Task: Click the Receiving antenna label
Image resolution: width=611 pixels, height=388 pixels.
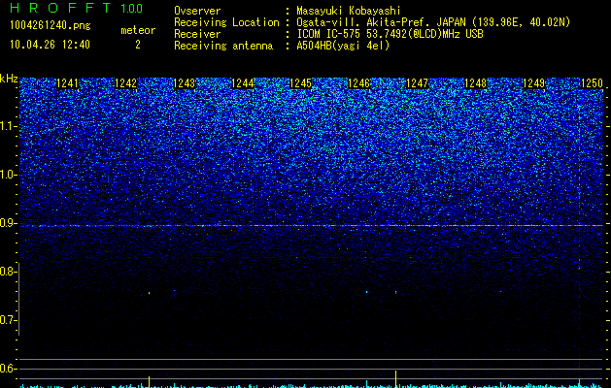Action: [223, 46]
